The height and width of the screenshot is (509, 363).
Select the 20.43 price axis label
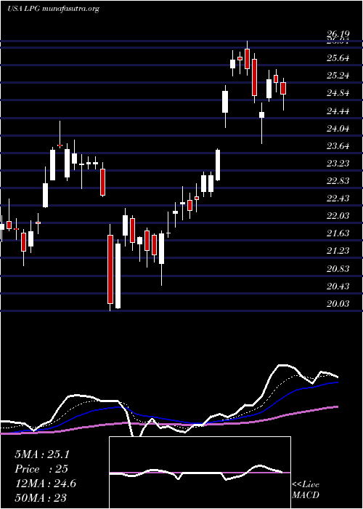click(x=338, y=286)
